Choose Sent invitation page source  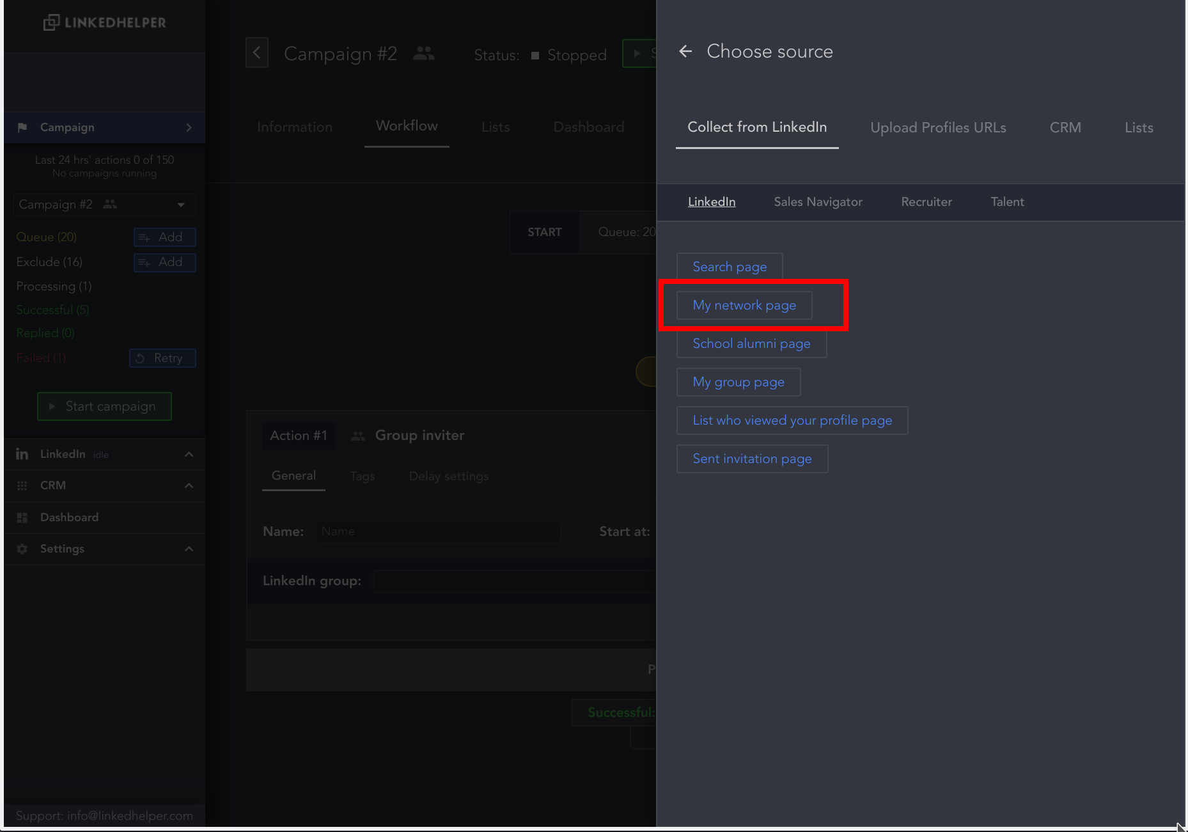point(752,459)
